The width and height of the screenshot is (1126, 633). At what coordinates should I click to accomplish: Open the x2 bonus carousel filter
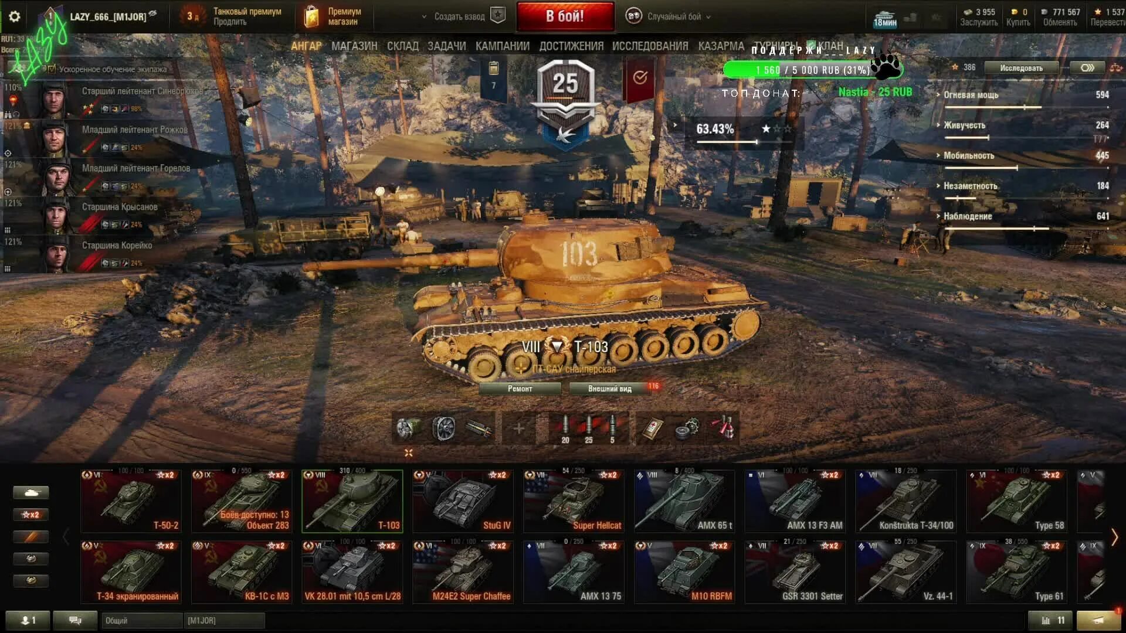31,515
